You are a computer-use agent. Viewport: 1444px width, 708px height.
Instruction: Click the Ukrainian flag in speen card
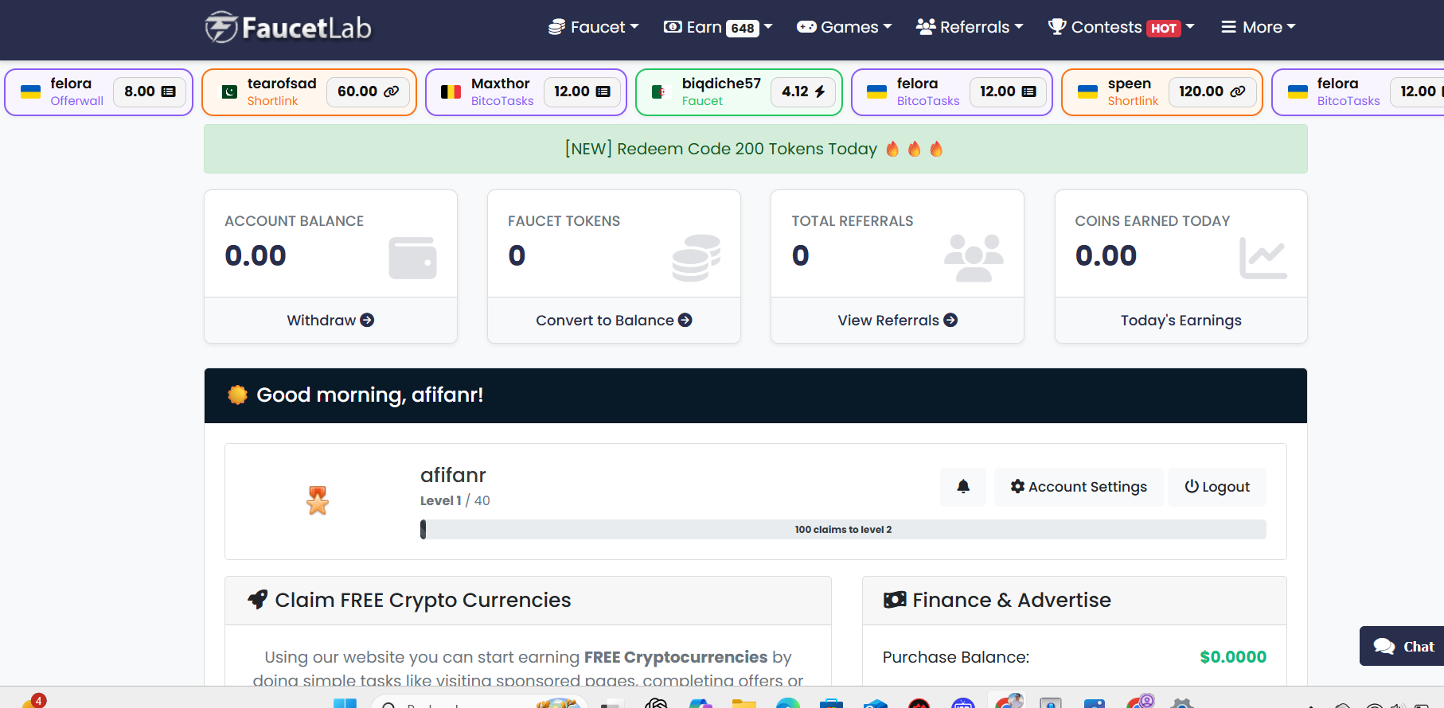(1087, 91)
